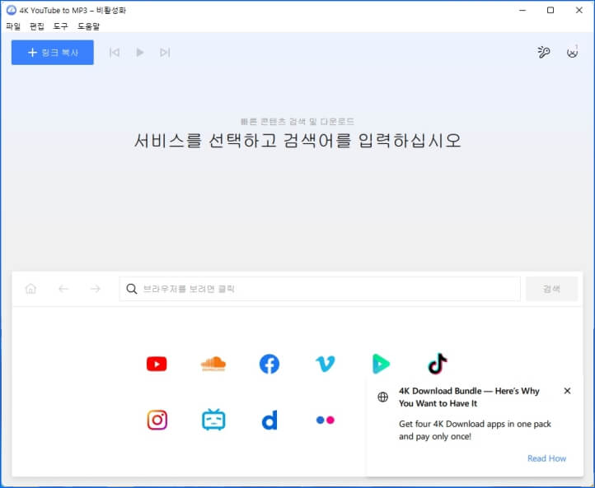The image size is (595, 488).
Task: Navigate forward with right arrow
Action: point(96,289)
